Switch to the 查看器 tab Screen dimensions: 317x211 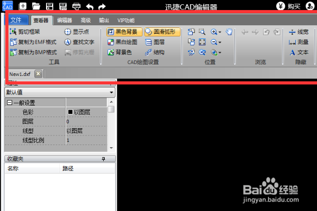(x=41, y=21)
